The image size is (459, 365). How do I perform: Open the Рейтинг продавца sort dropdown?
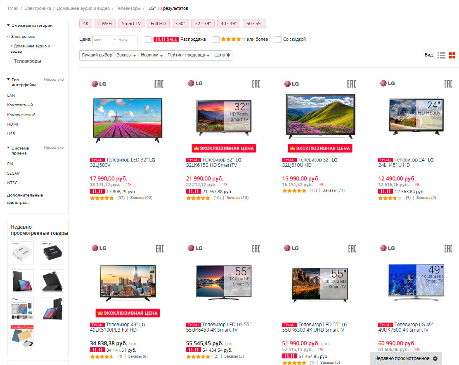click(188, 55)
